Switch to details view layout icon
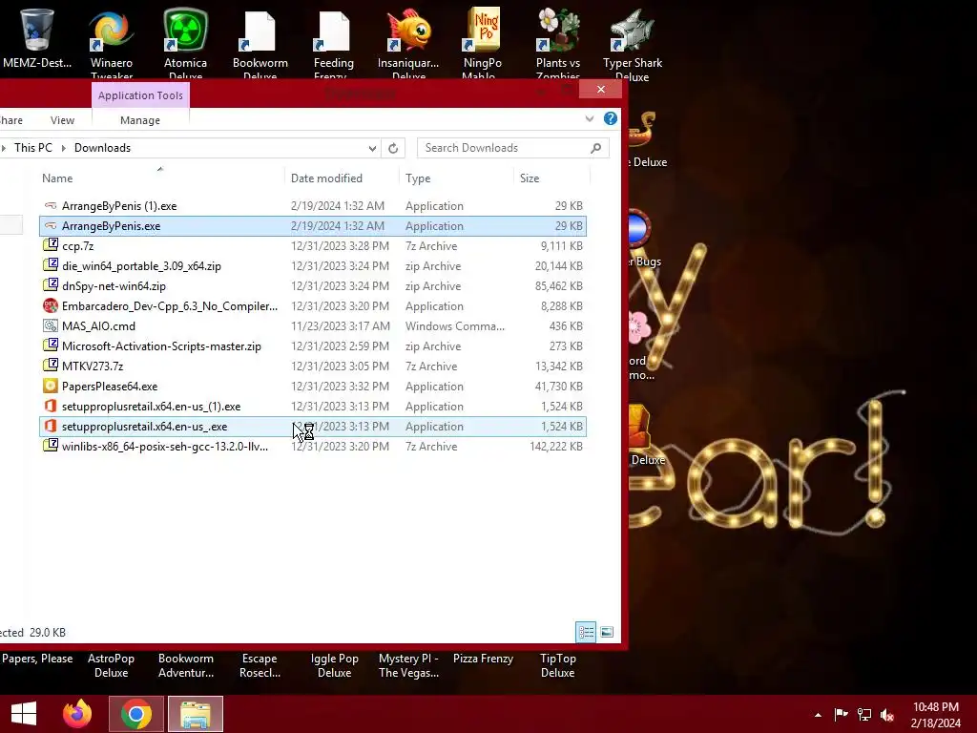 click(586, 632)
